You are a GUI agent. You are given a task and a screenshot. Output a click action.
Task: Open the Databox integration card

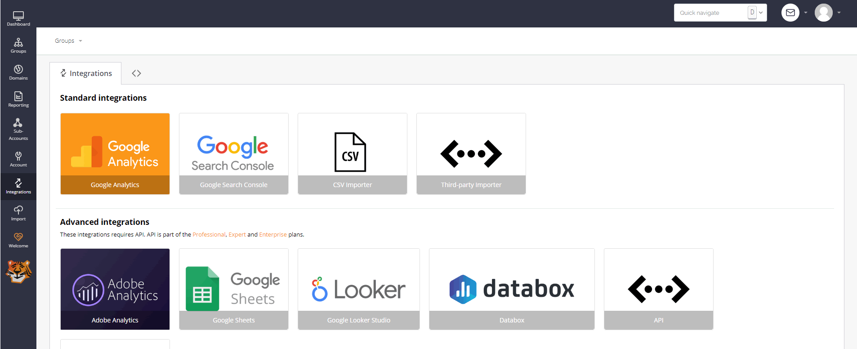[512, 289]
